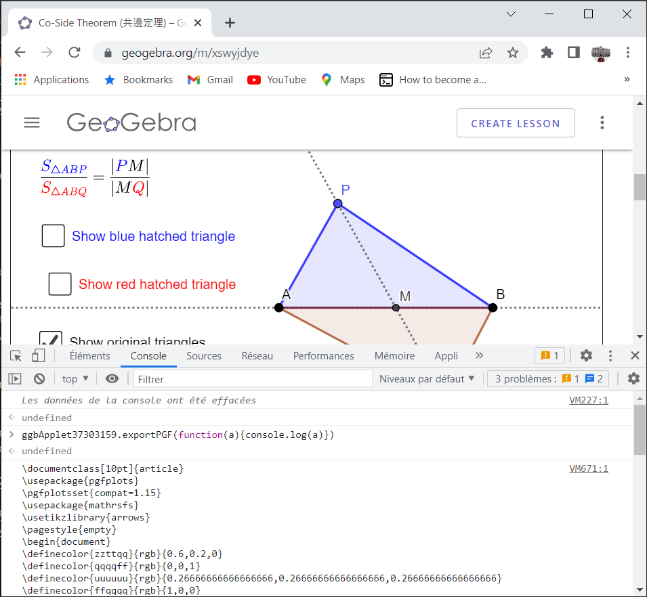Clear console with the ban icon
Screen dimensions: 647x597
pos(39,379)
